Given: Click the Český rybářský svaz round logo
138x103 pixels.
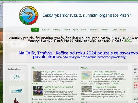Looking at the screenshot, I should 29,16.
